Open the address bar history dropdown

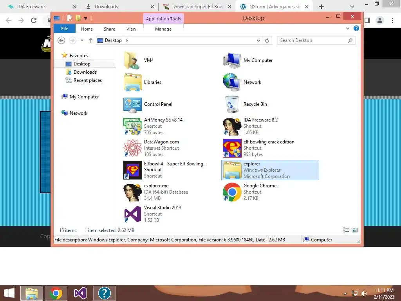pyautogui.click(x=258, y=40)
